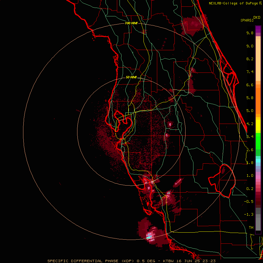Image resolution: width=263 pixels, height=263 pixels.
Task: Click the 9.8 value on color scale
Action: 250,33
